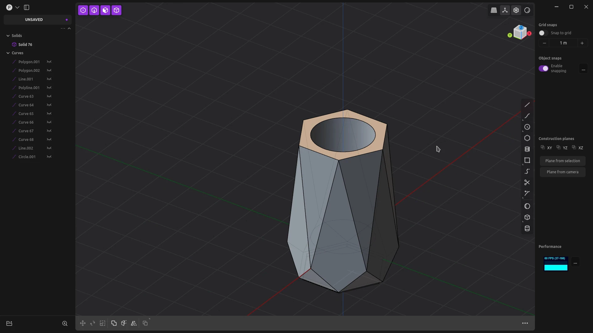Click the FPS performance graph
This screenshot has height=333, width=593.
(556, 264)
